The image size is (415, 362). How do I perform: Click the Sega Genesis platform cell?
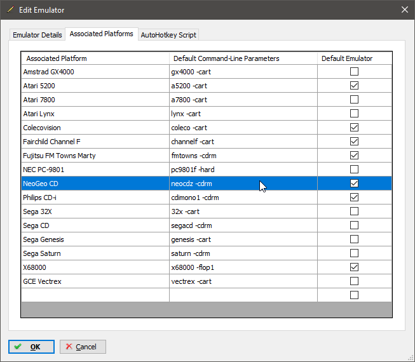95,239
